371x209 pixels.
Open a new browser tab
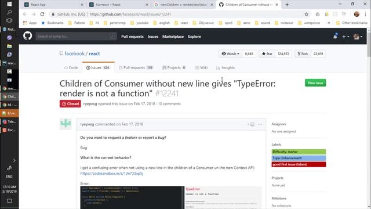(287, 5)
